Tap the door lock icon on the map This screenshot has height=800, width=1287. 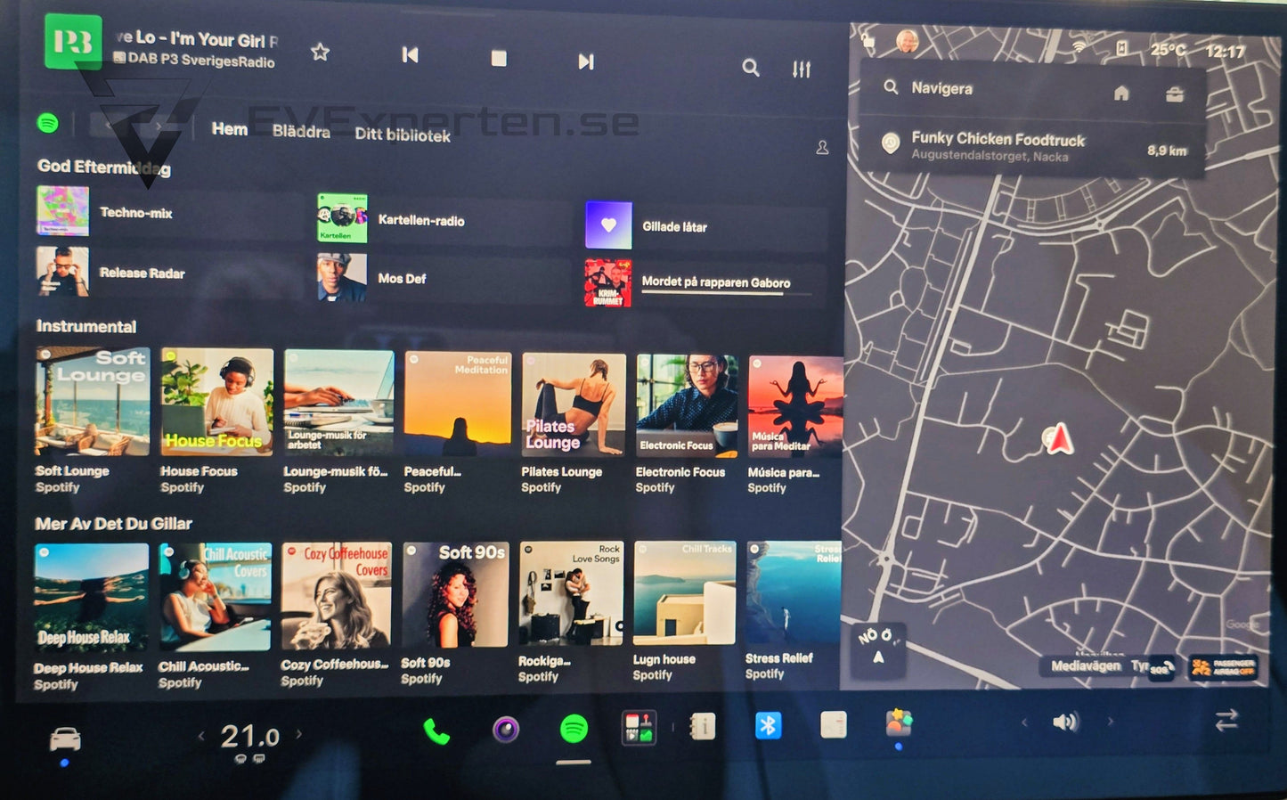point(868,39)
